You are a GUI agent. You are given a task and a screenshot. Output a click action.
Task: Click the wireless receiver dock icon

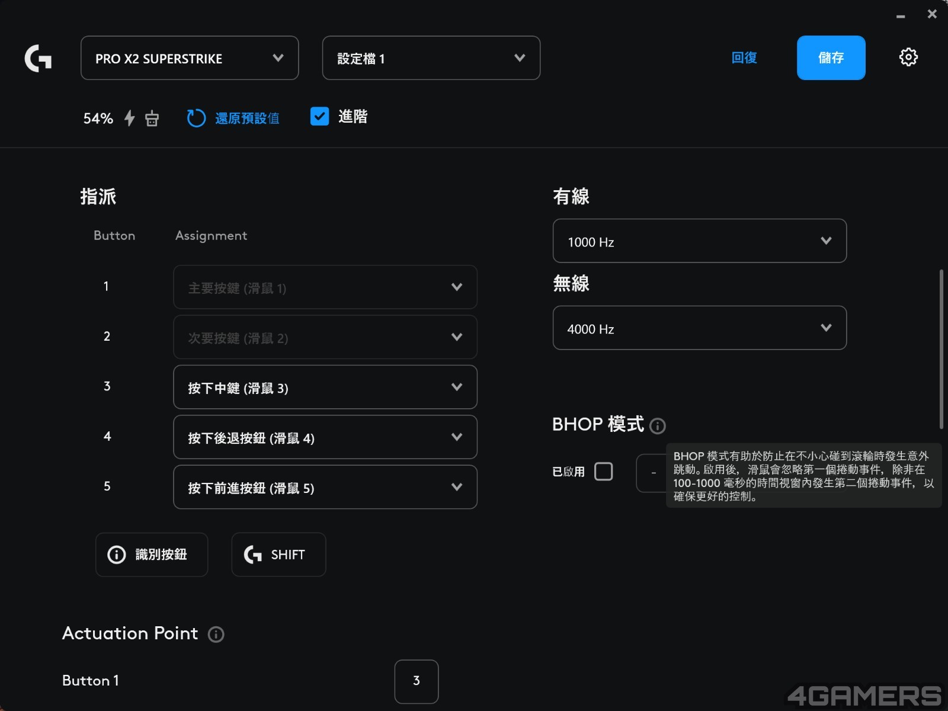152,118
